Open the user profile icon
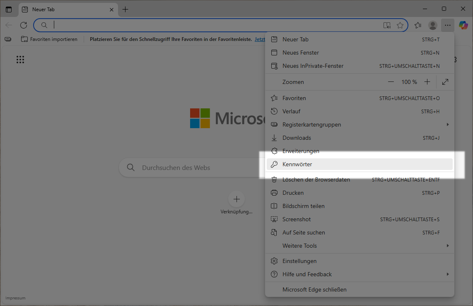 click(433, 25)
